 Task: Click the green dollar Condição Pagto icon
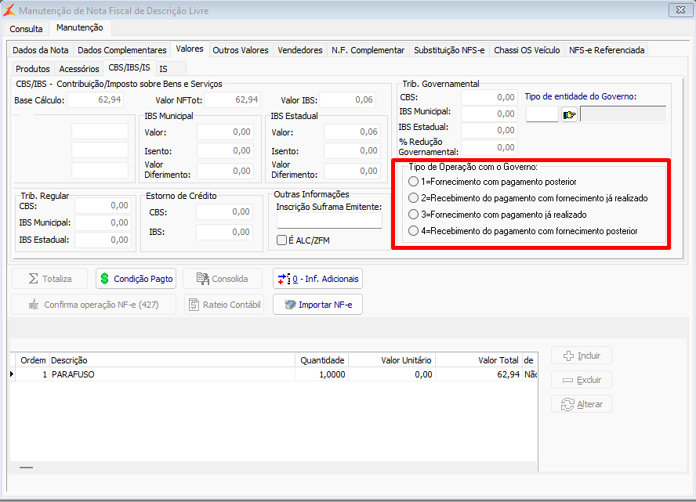105,279
